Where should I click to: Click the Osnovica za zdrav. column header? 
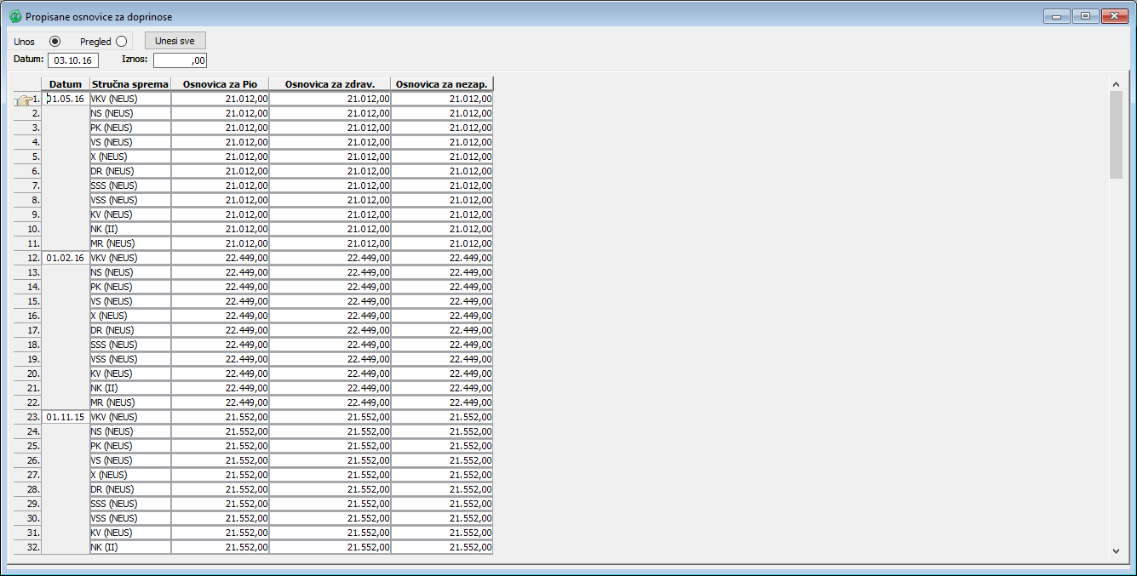(x=330, y=84)
